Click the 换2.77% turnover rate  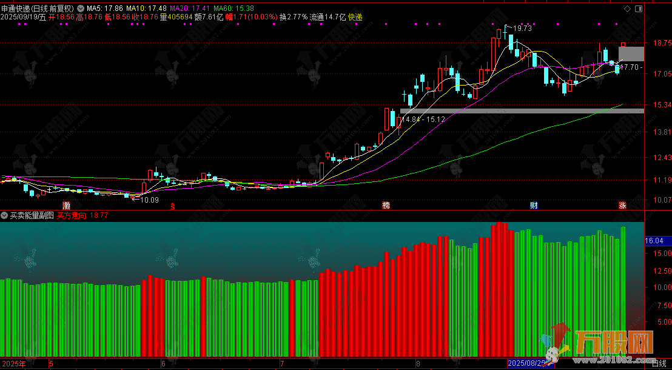294,17
